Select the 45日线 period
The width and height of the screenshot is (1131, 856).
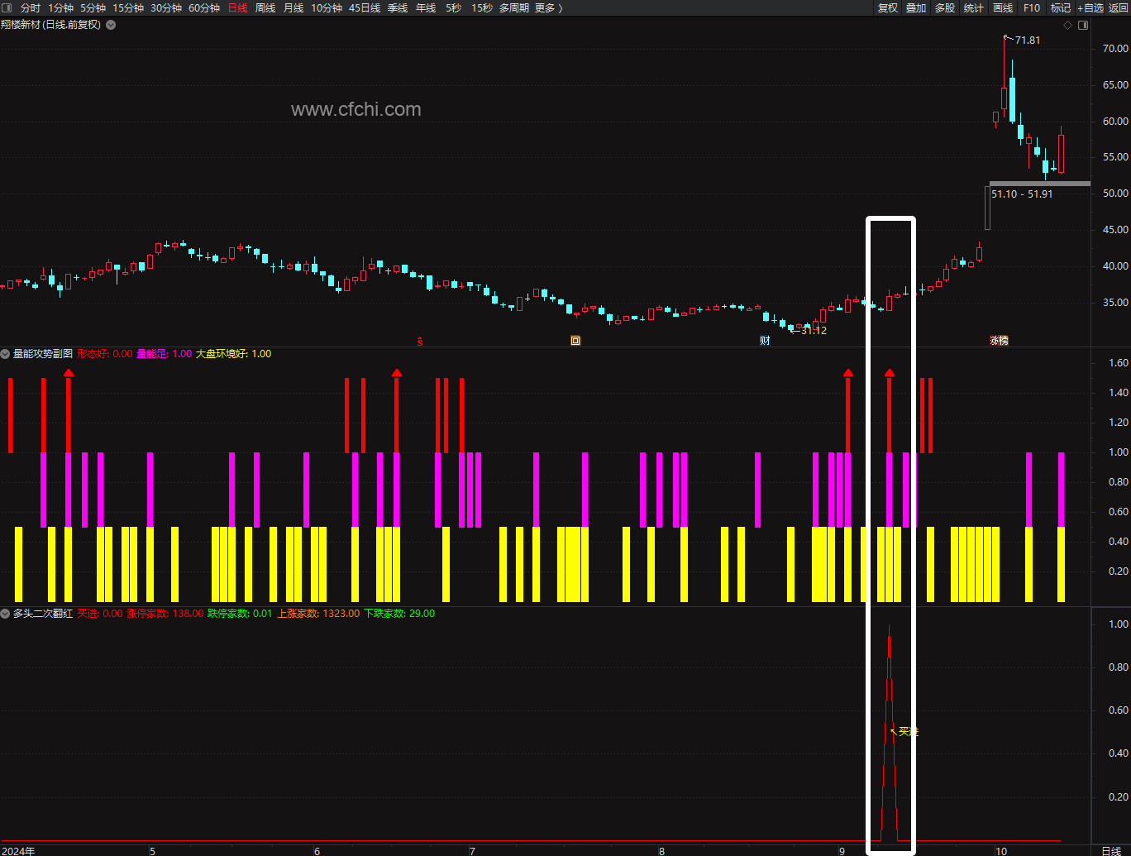[365, 7]
